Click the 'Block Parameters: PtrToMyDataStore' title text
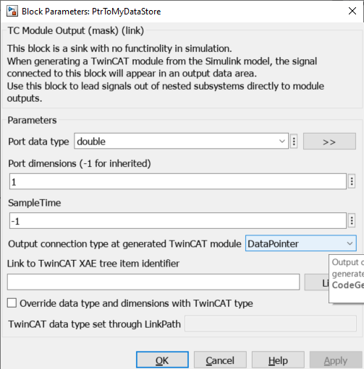 [x=91, y=12]
